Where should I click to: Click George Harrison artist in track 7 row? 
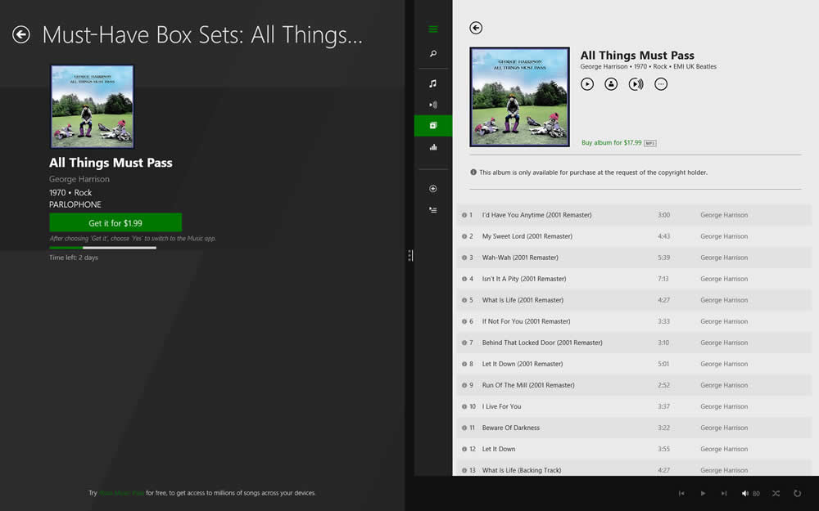[x=724, y=343]
